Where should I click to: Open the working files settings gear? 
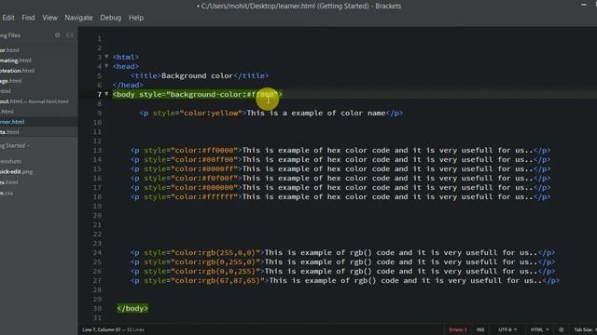(58, 35)
